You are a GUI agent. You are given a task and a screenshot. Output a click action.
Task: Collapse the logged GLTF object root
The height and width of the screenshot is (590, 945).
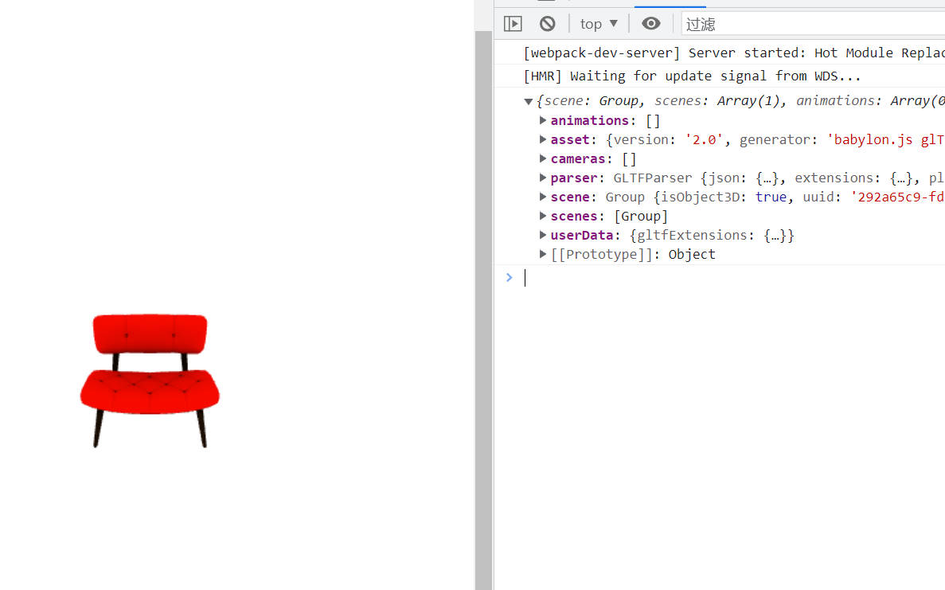[529, 101]
